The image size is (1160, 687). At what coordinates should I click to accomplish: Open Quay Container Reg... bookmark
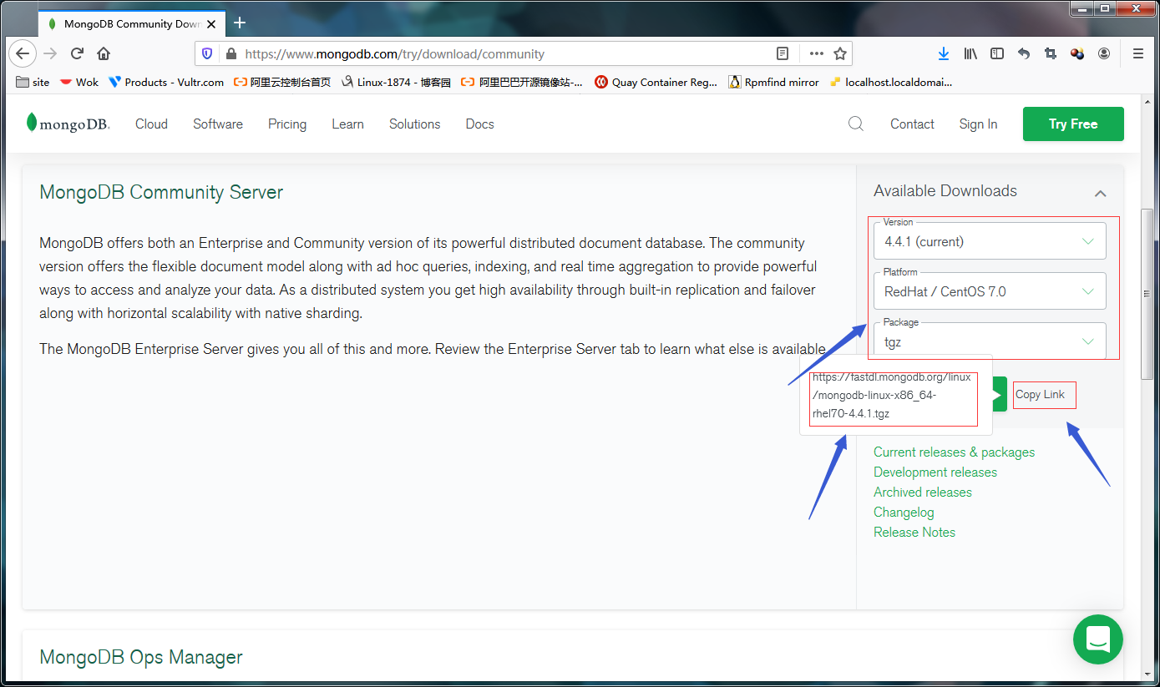pyautogui.click(x=656, y=82)
